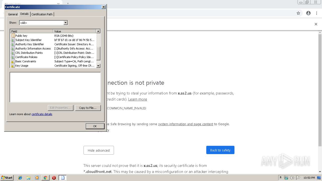
Task: Open Windows Explorer folder in taskbar
Action: click(28, 178)
